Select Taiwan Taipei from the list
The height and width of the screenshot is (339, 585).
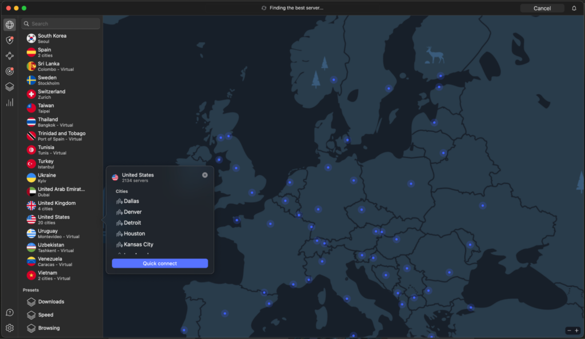[x=62, y=108]
